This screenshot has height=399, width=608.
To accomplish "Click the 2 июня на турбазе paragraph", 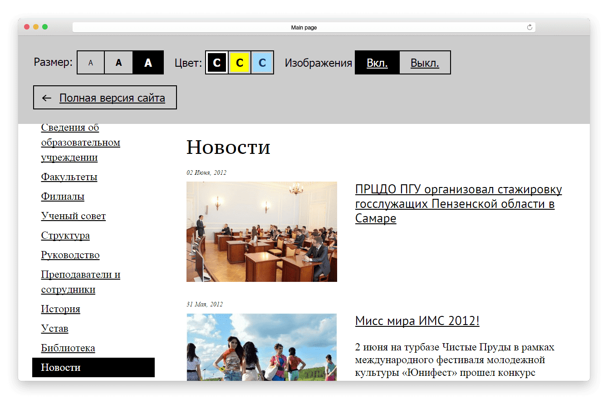I will point(455,360).
